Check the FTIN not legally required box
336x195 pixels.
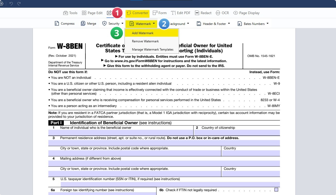point(276,190)
